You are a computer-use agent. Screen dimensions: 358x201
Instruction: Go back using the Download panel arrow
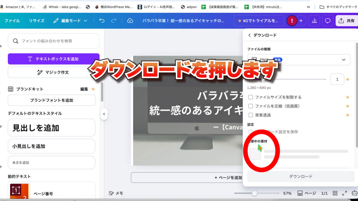point(249,35)
